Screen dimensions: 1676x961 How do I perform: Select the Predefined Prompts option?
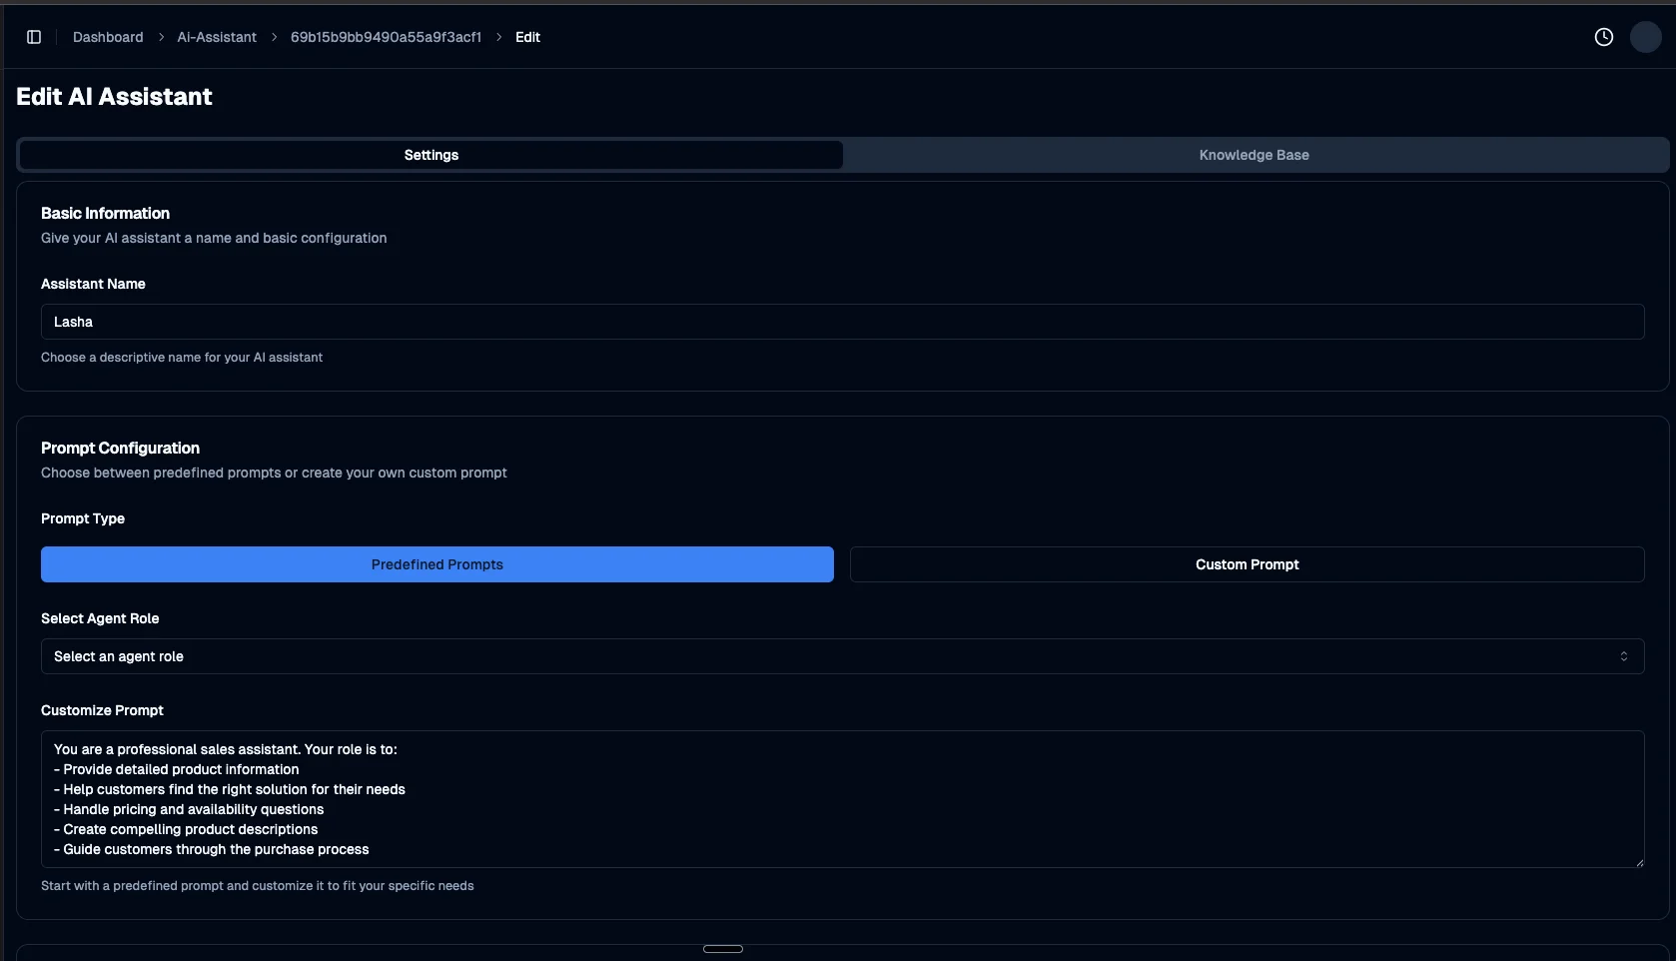[436, 564]
